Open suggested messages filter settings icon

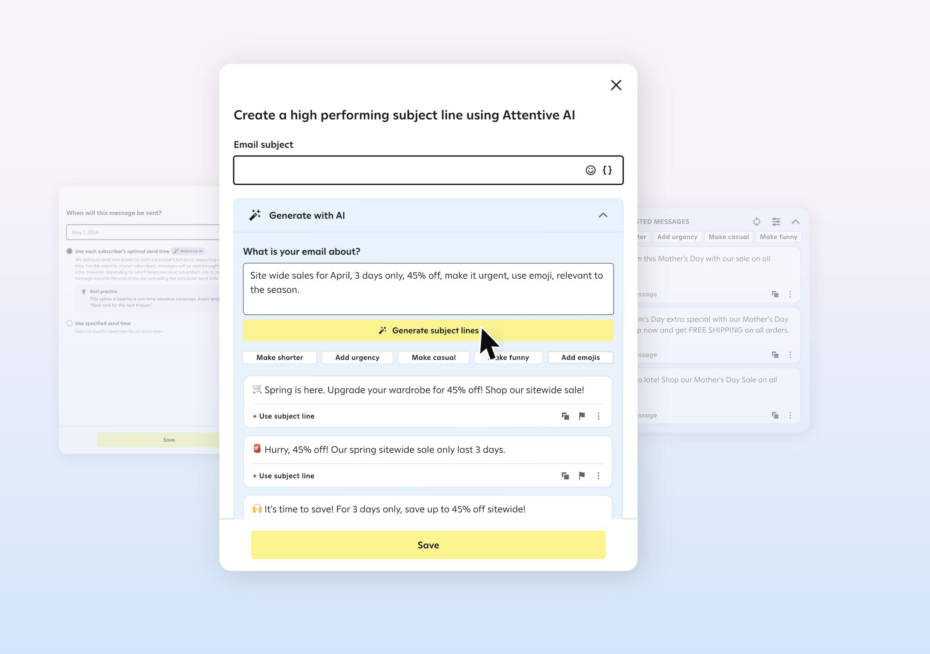pos(776,222)
